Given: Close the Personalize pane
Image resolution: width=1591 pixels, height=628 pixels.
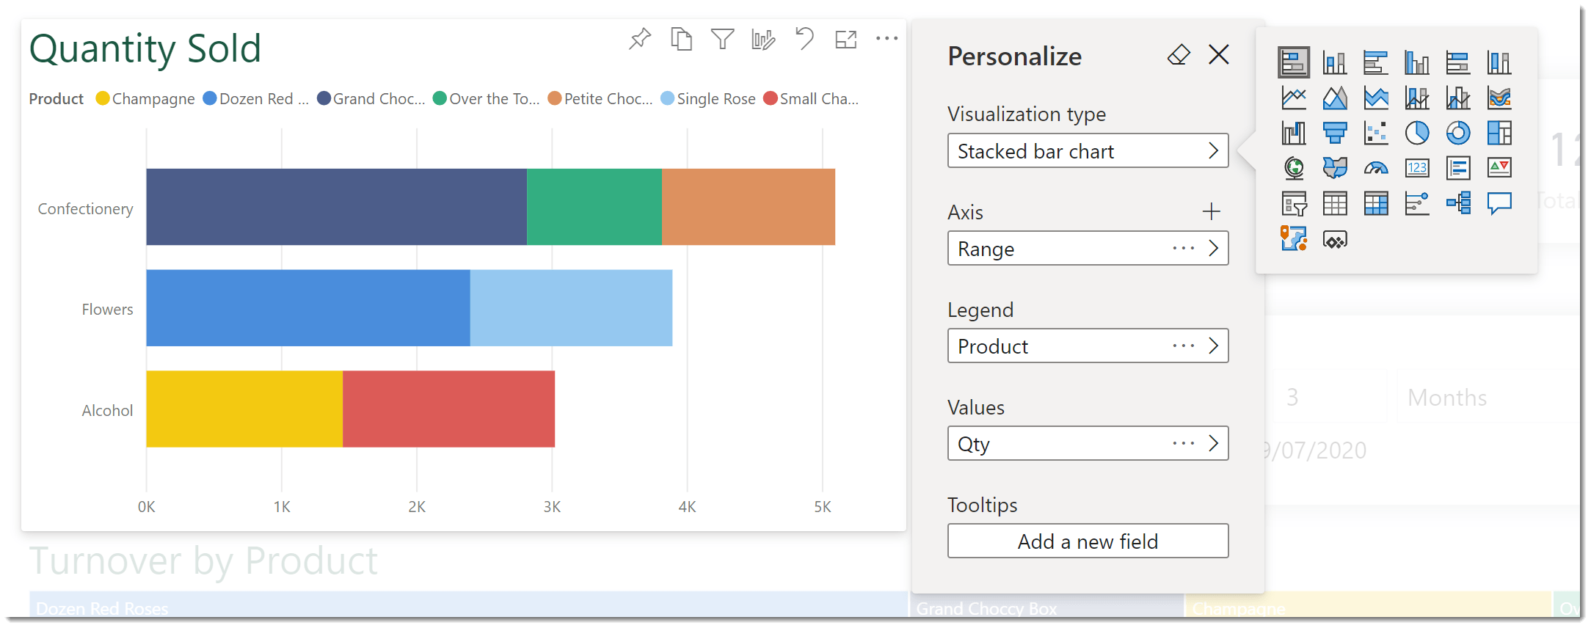Looking at the screenshot, I should [x=1219, y=54].
